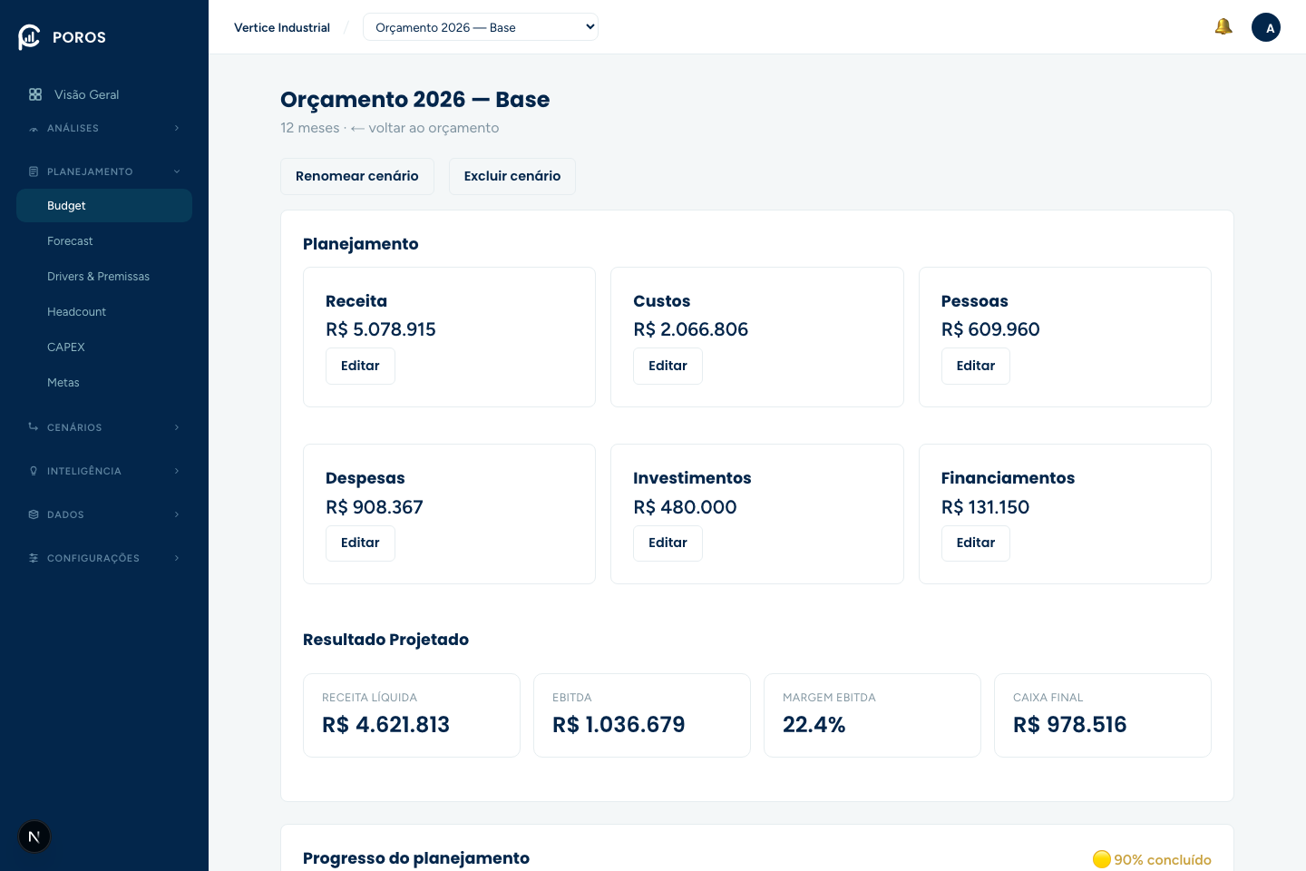The width and height of the screenshot is (1306, 871).
Task: Open the notifications bell
Action: tap(1223, 27)
